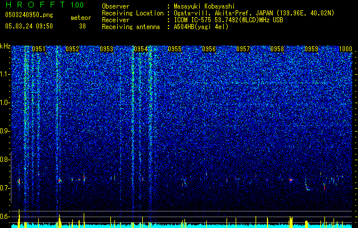Click the 0956 time marker
This screenshot has width=358, height=228.
(209, 49)
